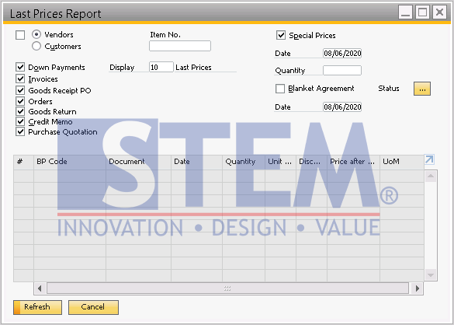454x325 pixels.
Task: Click the horizontal scrollbar left arrow
Action: [x=40, y=288]
